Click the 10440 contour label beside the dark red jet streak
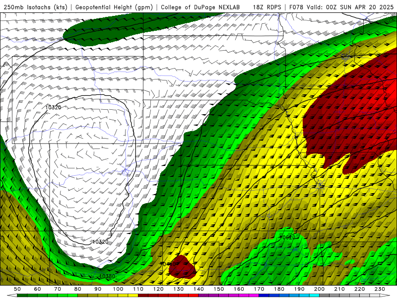 click(x=168, y=264)
